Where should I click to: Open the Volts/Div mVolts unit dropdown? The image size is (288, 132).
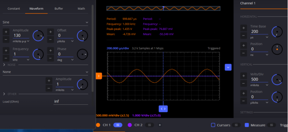pos(259,85)
